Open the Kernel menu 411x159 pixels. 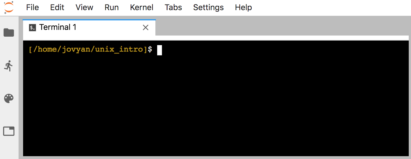tap(142, 7)
